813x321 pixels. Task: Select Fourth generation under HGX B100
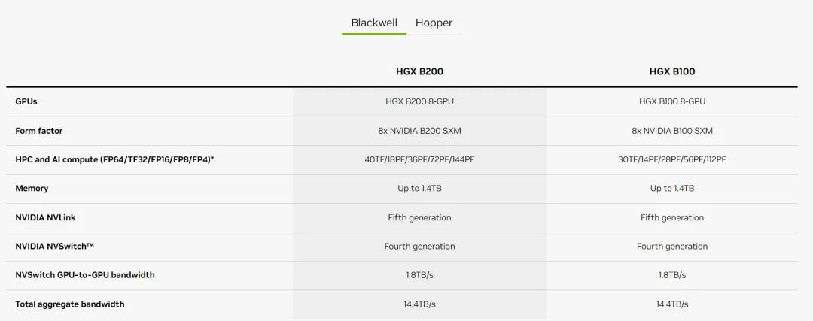pos(672,246)
